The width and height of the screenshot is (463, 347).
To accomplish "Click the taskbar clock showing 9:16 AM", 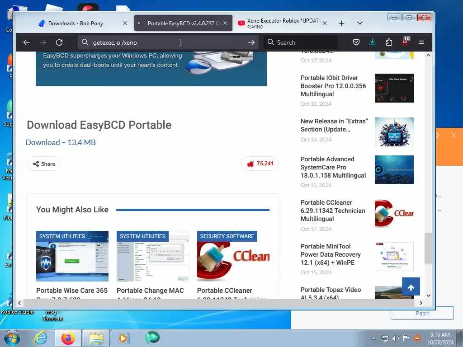I will point(440,338).
